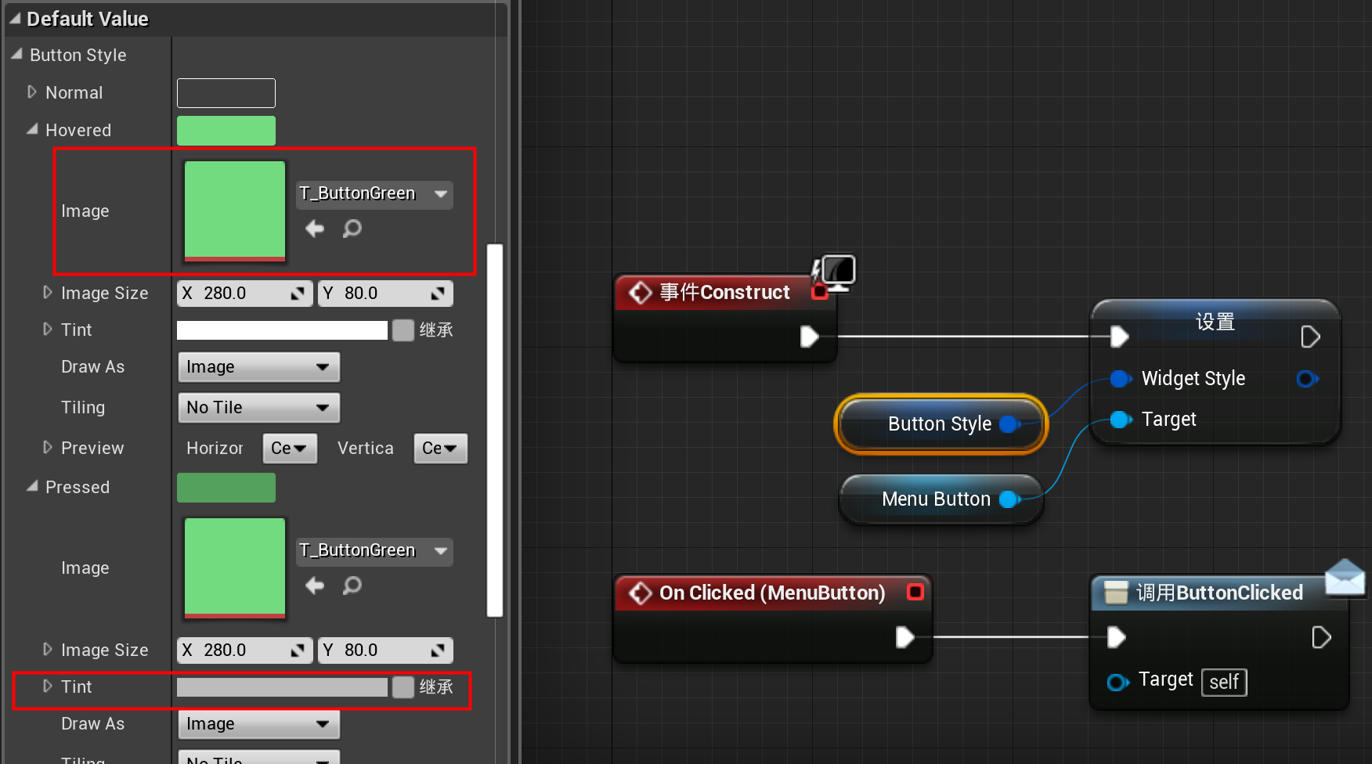Expand the Normal button style property
1372x764 pixels.
pos(32,92)
